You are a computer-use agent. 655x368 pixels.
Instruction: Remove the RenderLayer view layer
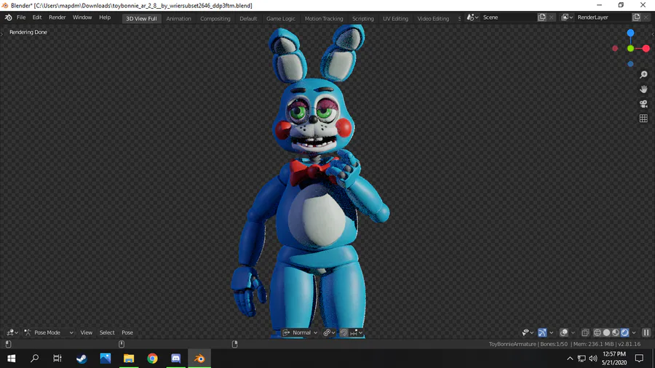tap(646, 17)
